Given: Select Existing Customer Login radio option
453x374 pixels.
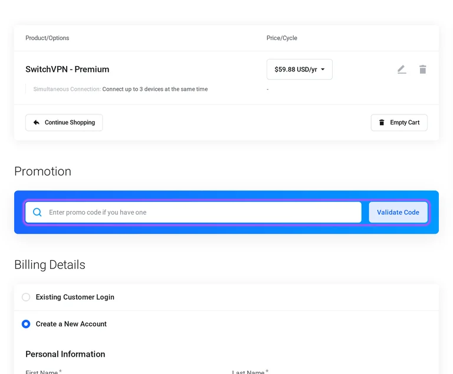Looking at the screenshot, I should [26, 297].
